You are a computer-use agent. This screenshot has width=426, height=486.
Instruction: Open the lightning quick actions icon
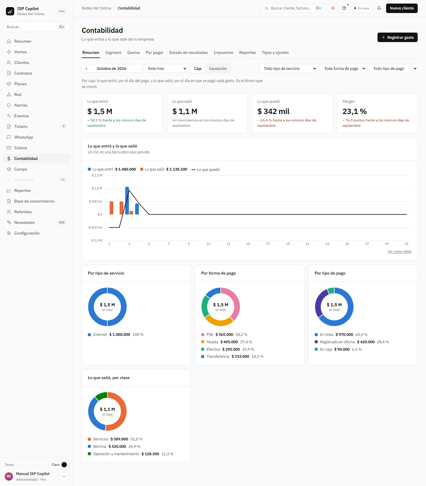pyautogui.click(x=333, y=8)
